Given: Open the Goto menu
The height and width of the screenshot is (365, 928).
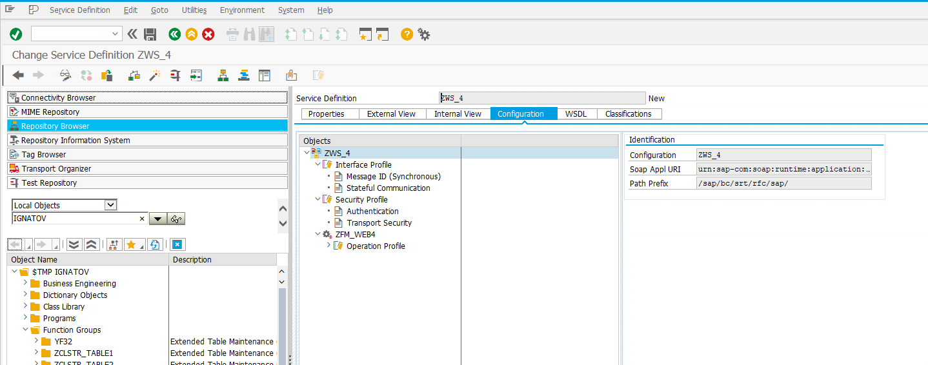Looking at the screenshot, I should 159,10.
